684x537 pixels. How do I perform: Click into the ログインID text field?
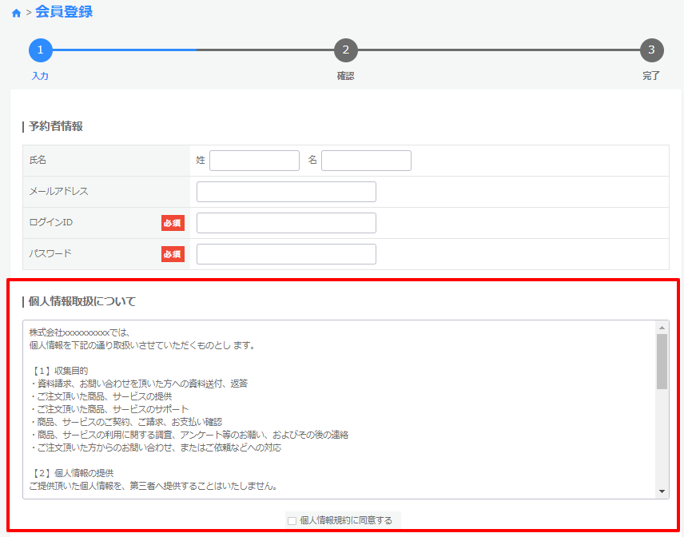coord(286,223)
